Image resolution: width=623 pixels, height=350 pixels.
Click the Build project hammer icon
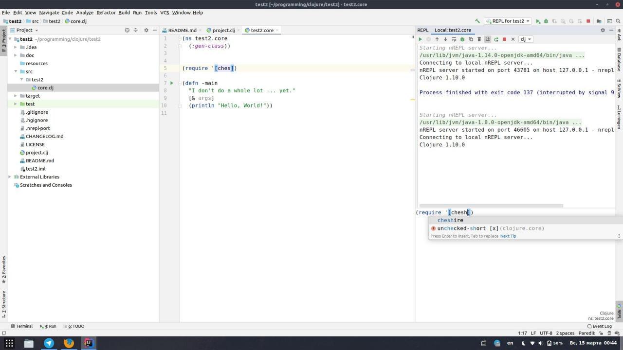pyautogui.click(x=477, y=21)
